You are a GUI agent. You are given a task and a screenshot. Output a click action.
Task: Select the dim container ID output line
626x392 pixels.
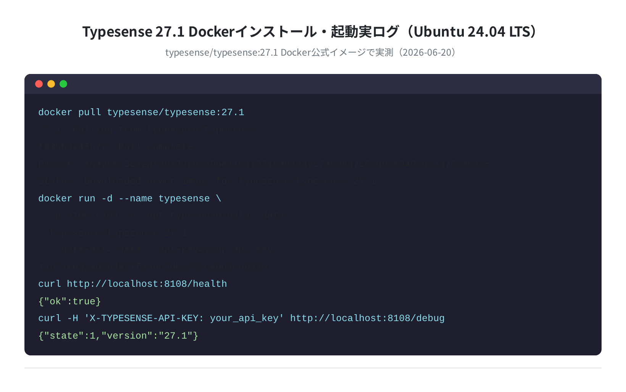pos(153,267)
